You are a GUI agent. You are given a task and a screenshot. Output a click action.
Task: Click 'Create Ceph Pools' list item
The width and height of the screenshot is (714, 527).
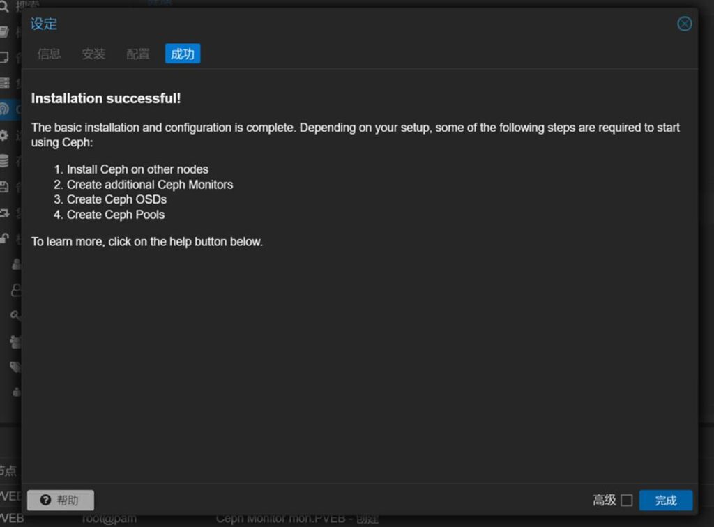click(x=116, y=214)
